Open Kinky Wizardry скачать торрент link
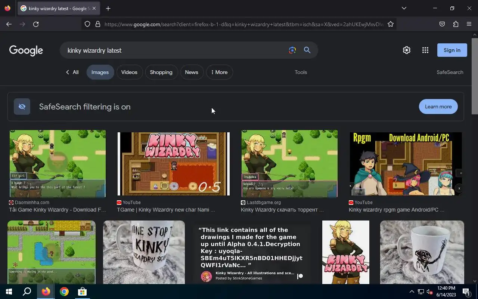 pyautogui.click(x=282, y=210)
